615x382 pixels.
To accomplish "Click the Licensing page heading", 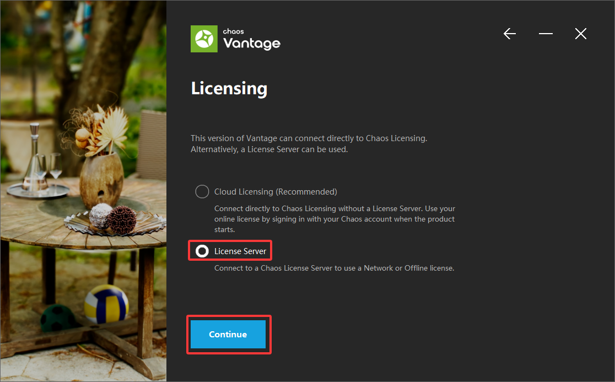I will tap(229, 88).
